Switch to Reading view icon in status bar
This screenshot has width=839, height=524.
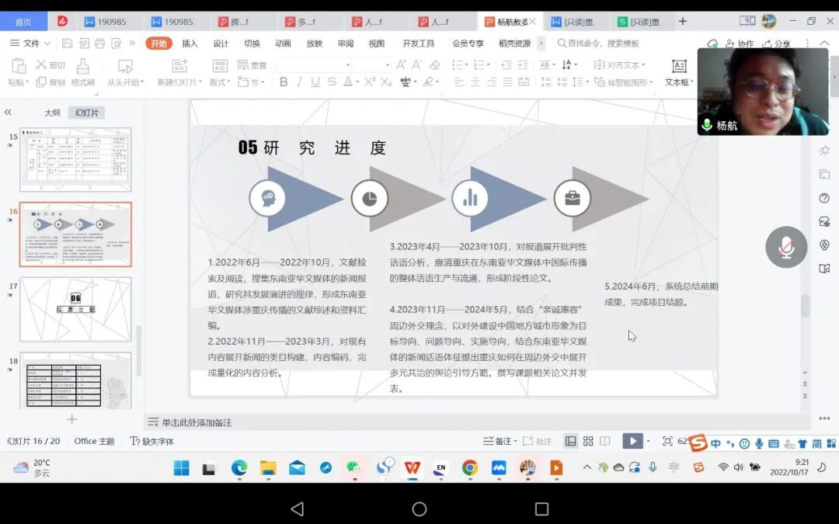(604, 441)
